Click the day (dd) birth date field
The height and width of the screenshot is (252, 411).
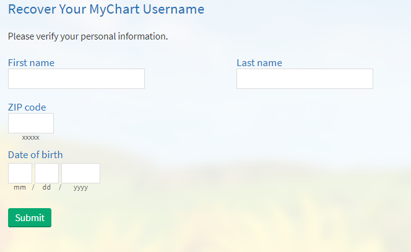coord(46,173)
